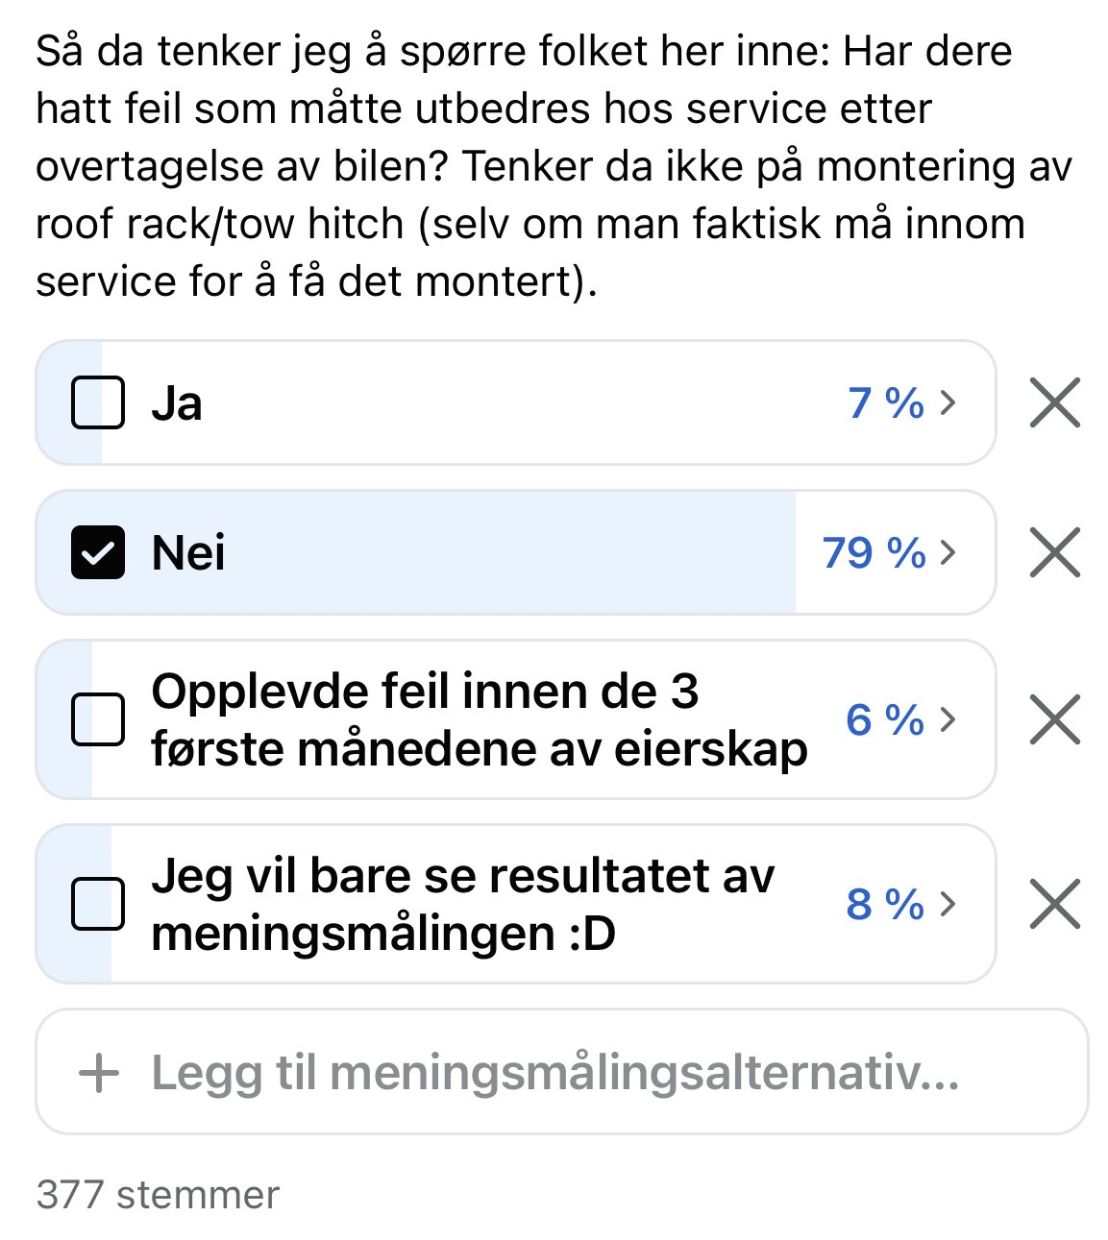Viewport: 1108px width, 1240px height.
Task: Tap the 7 % result percentage
Action: click(886, 402)
